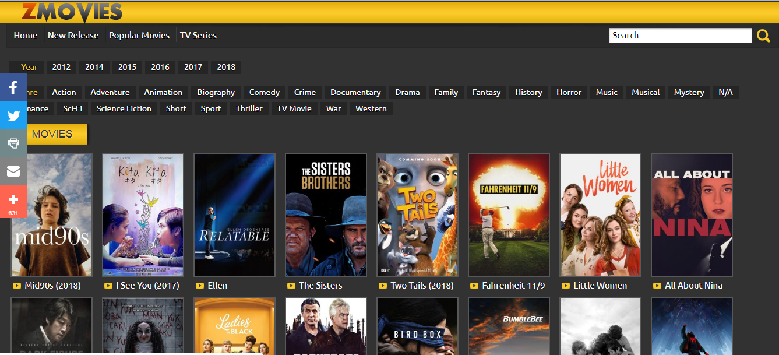Screen dimensions: 779x355
Task: Select the Sport genre tag
Action: click(211, 108)
